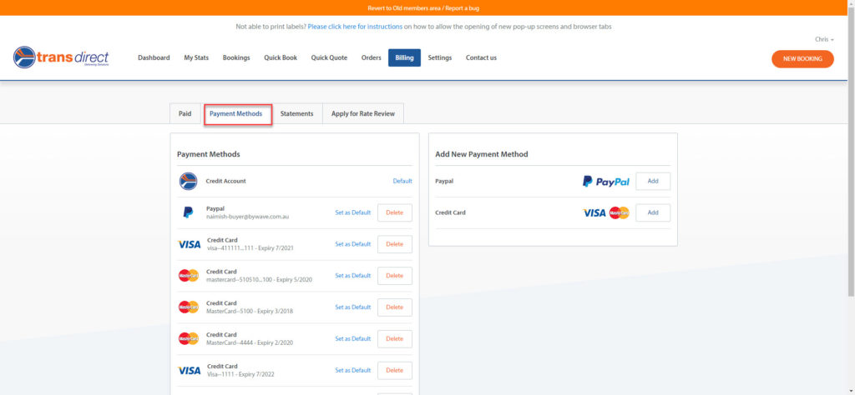Screen dimensions: 855x395
Task: Delete the visa card expiring 7/2021
Action: 395,244
